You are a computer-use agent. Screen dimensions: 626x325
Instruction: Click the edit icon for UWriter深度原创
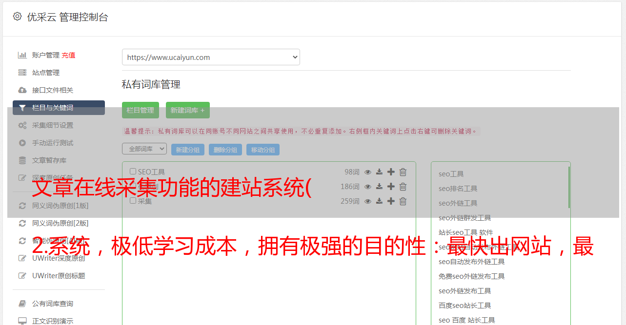[22, 258]
